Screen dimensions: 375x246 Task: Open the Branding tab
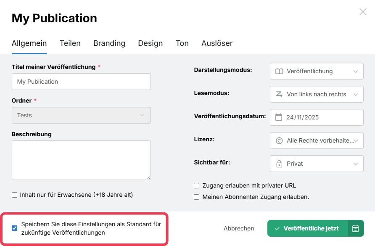[109, 43]
